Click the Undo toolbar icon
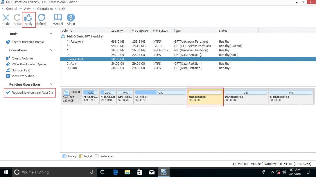The height and width of the screenshot is (177, 316). pyautogui.click(x=6, y=20)
